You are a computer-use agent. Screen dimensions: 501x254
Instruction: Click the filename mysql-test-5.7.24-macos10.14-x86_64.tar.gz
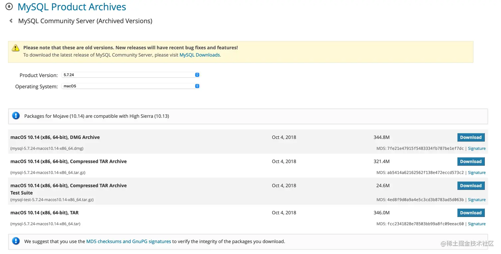[x=52, y=200]
